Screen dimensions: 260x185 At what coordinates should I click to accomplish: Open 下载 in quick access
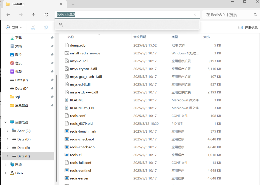pyautogui.click(x=18, y=38)
